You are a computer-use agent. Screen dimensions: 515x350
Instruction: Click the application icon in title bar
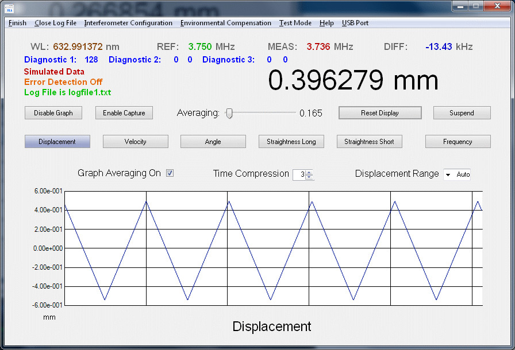tap(9, 8)
